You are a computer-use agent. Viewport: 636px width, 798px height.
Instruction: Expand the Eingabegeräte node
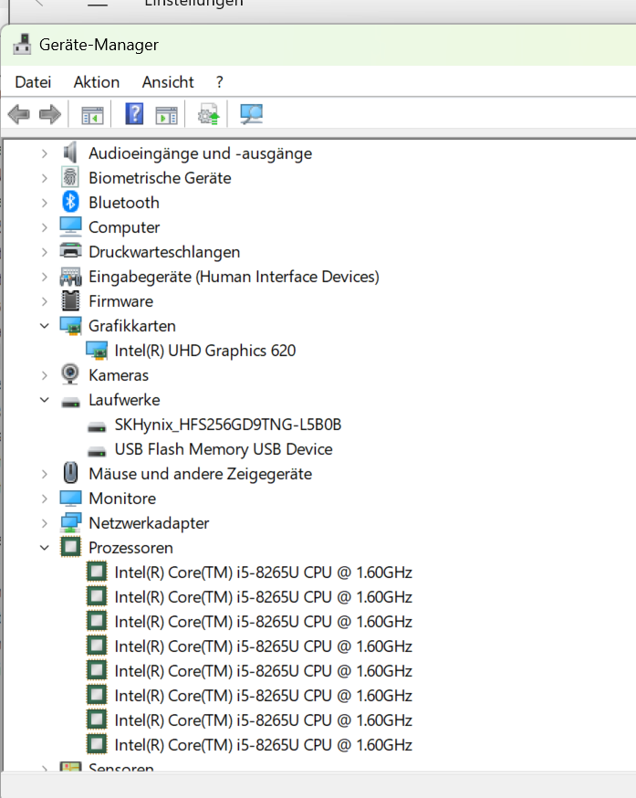pos(45,277)
